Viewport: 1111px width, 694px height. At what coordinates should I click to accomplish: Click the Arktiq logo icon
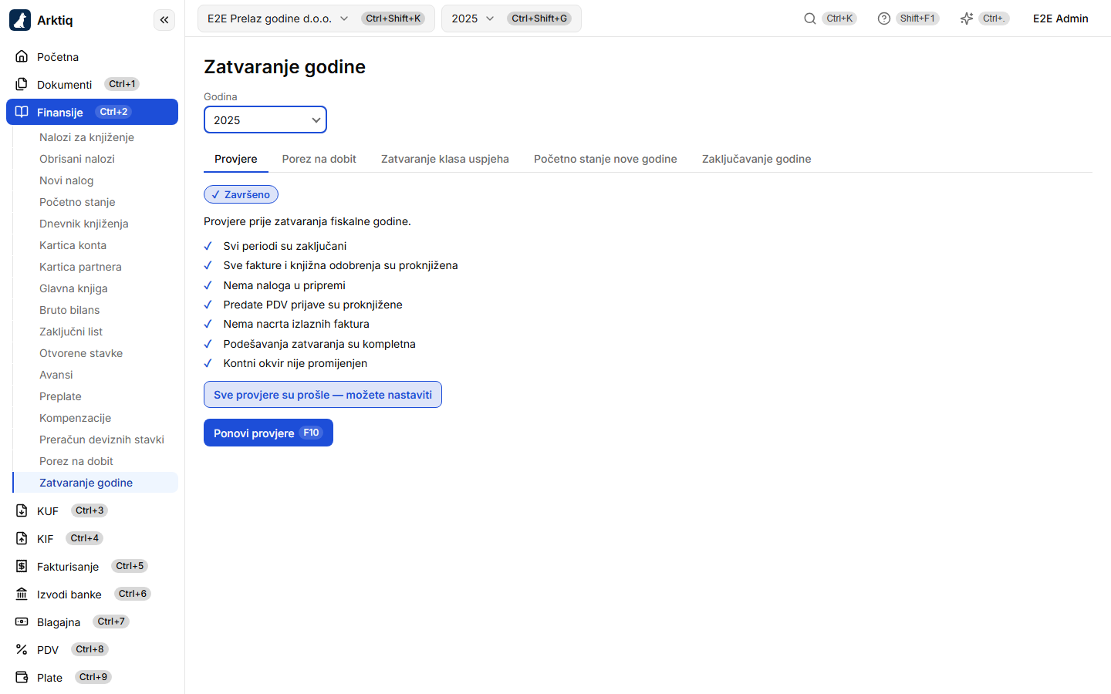click(20, 20)
